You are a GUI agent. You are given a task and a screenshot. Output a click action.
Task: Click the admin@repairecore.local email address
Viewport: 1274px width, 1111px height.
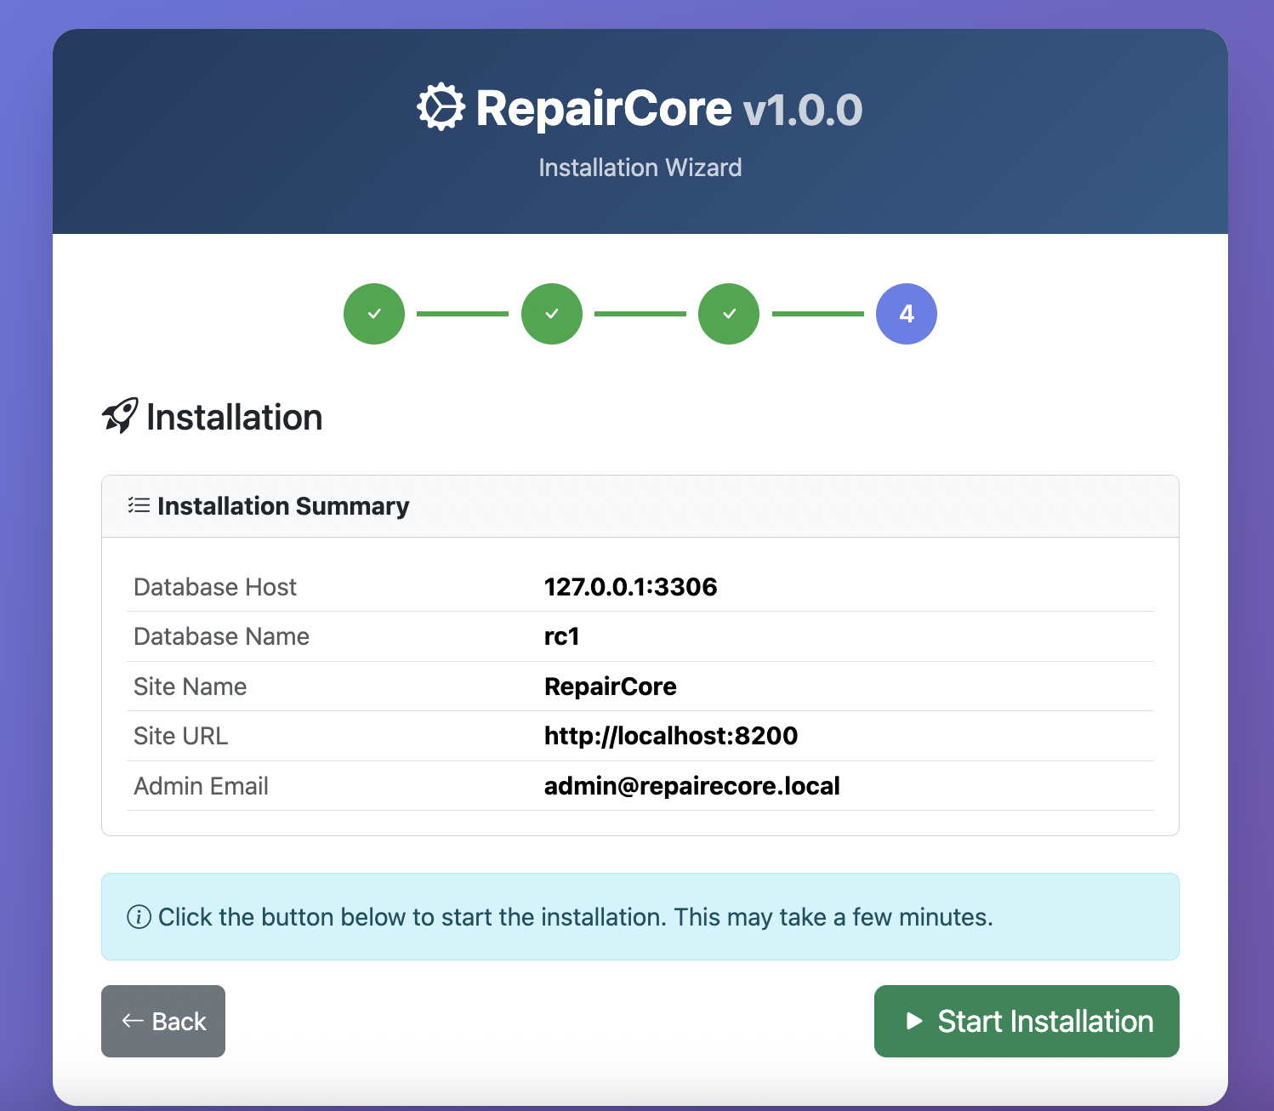click(691, 786)
